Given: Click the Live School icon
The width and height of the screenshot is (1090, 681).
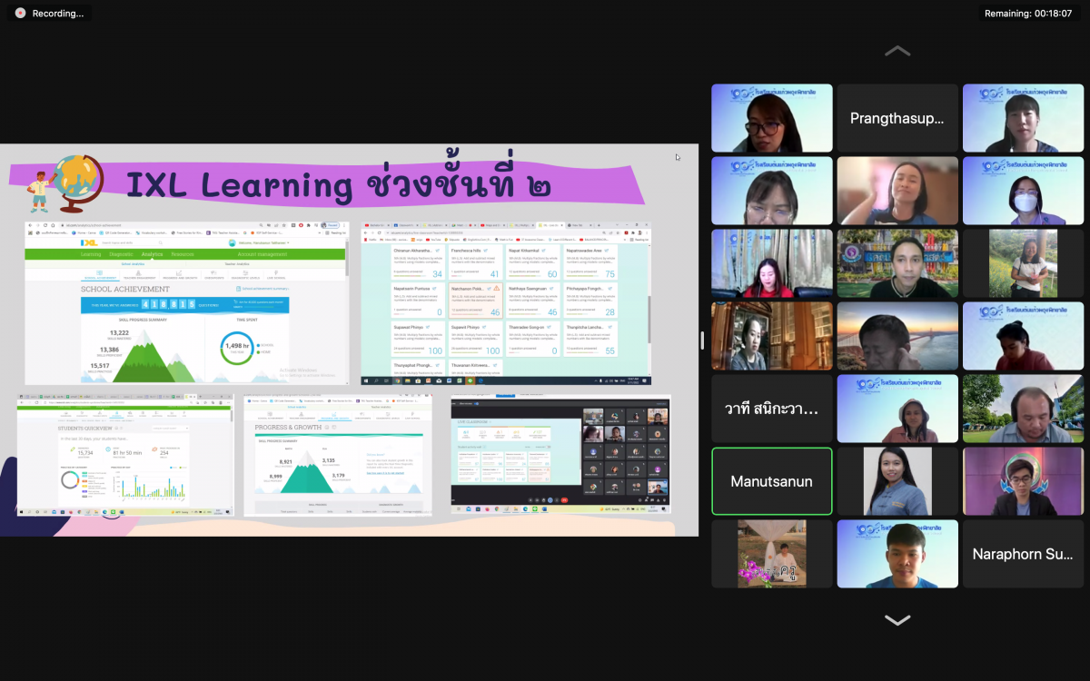Looking at the screenshot, I should point(276,272).
